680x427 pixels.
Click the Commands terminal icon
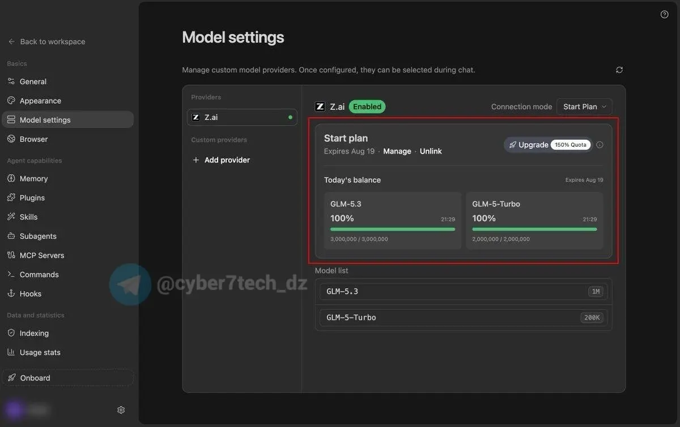pyautogui.click(x=11, y=275)
